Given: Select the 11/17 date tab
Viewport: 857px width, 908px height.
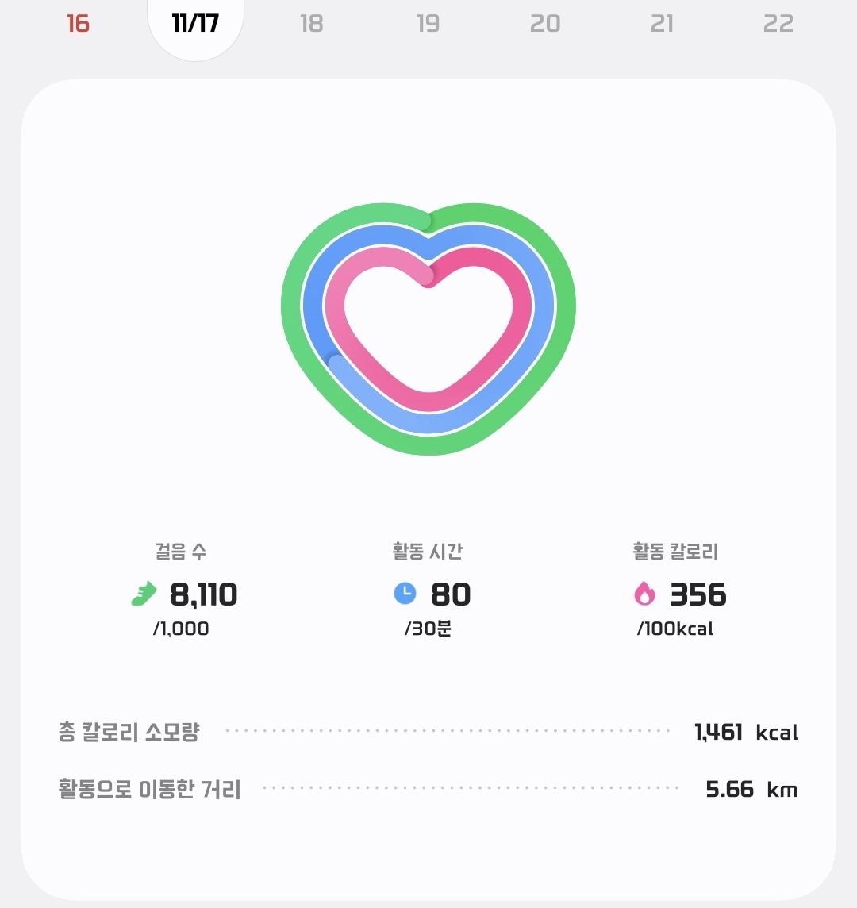Looking at the screenshot, I should [x=195, y=23].
